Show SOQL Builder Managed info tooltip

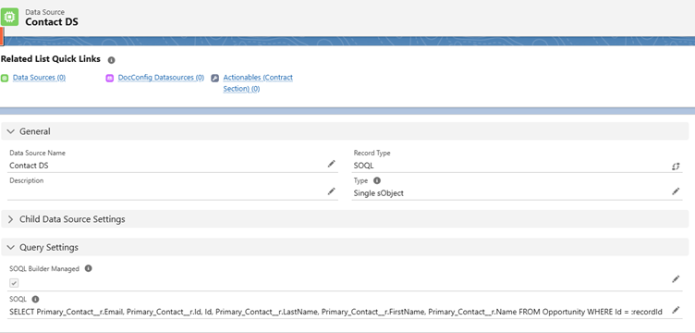(88, 268)
